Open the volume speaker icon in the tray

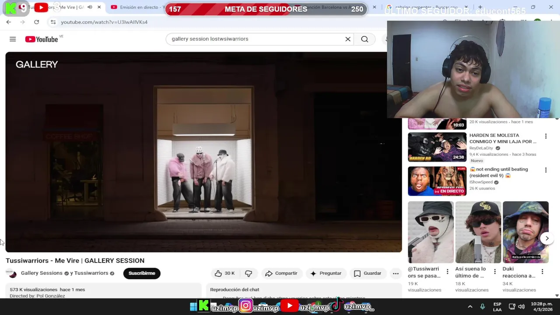pyautogui.click(x=521, y=307)
